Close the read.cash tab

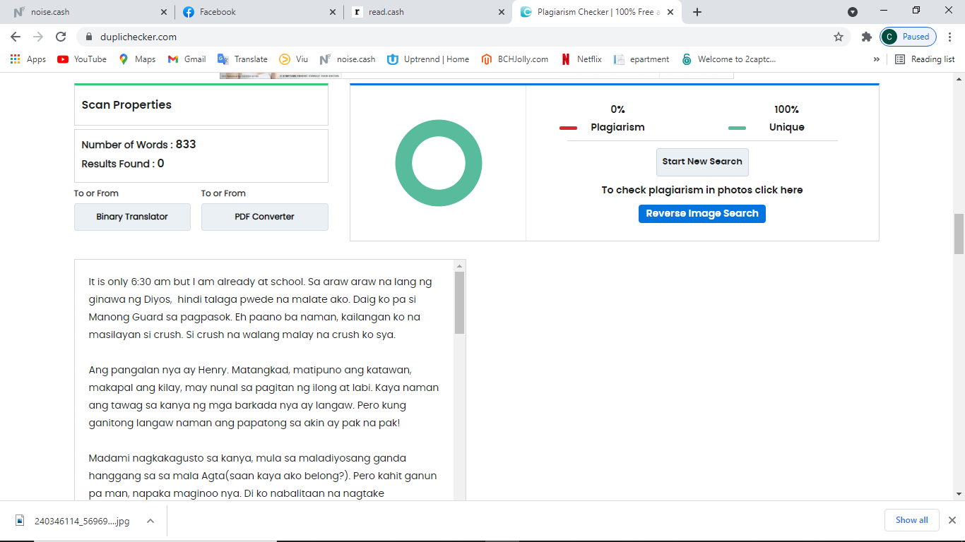coord(502,12)
